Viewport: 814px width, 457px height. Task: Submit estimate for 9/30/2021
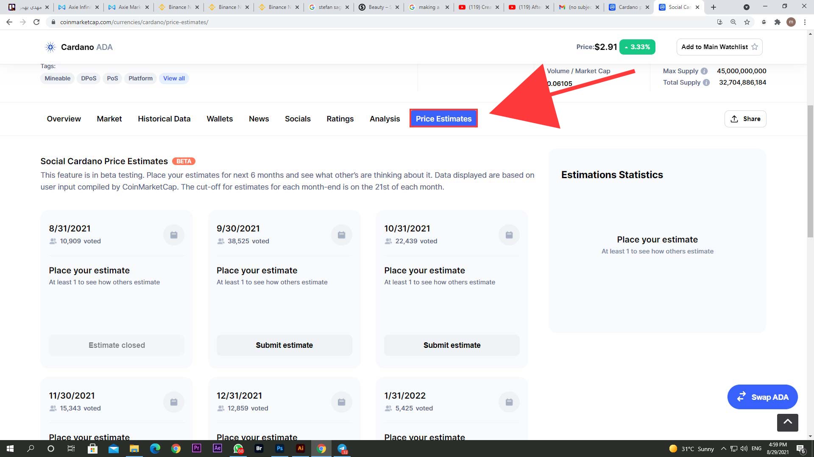click(x=284, y=345)
